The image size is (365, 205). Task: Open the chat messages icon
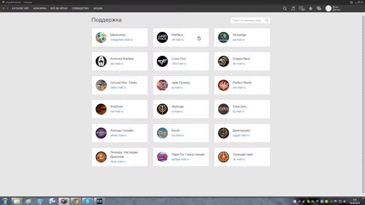(319, 9)
